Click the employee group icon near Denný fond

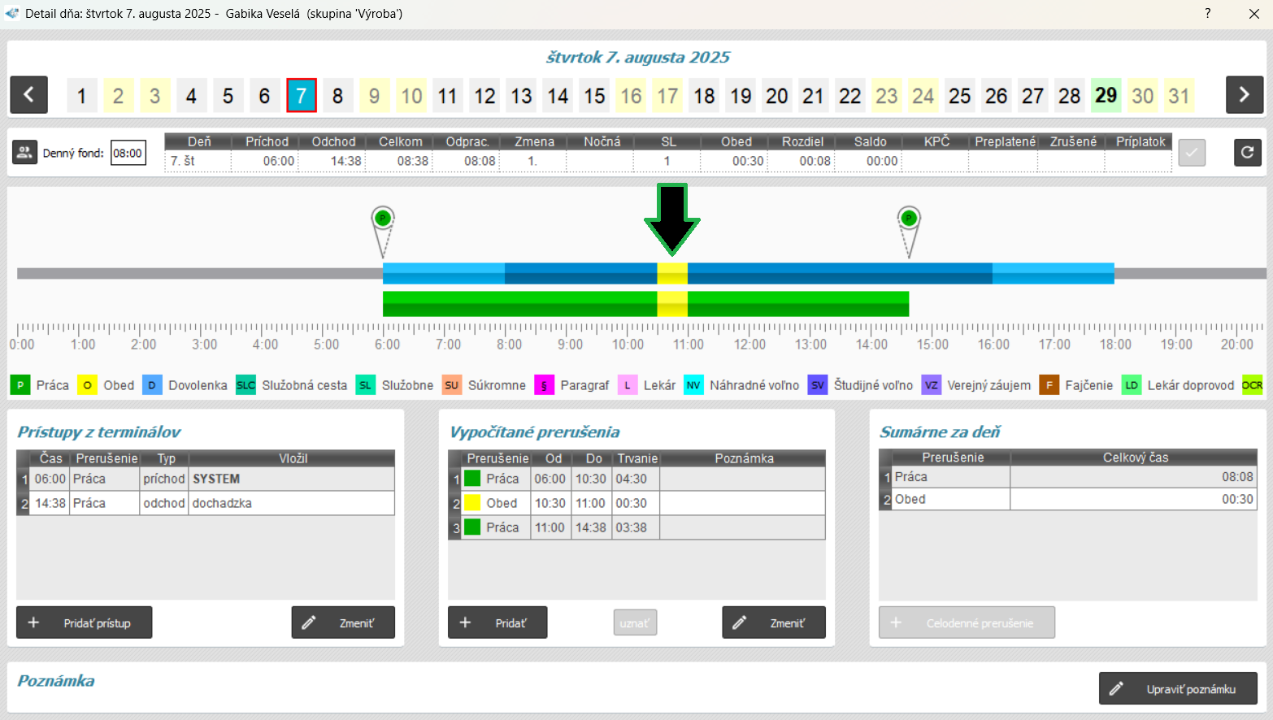point(24,153)
